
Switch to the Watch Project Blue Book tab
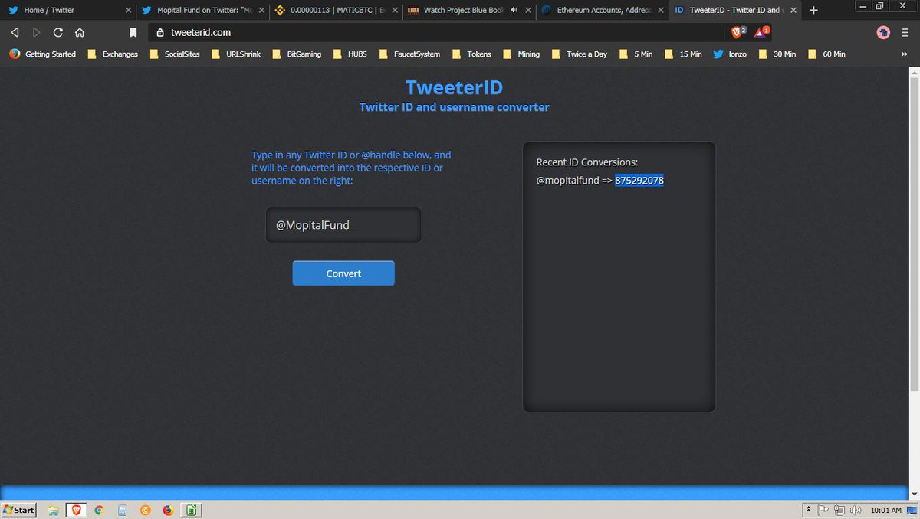click(x=468, y=10)
